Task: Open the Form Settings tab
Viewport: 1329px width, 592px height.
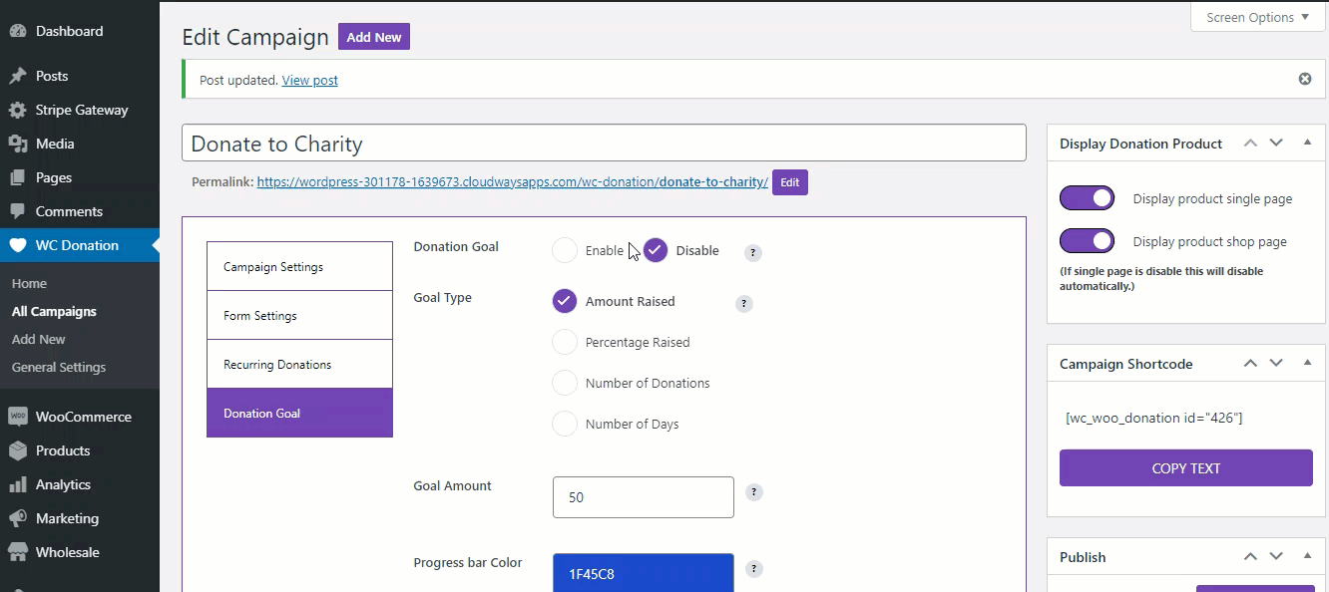Action: [299, 315]
